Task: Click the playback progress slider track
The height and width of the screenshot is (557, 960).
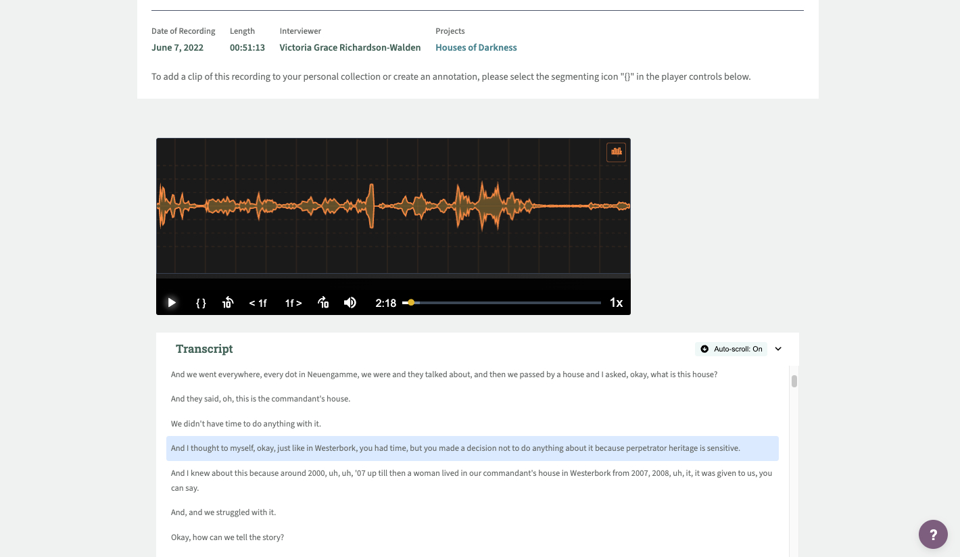Action: point(507,303)
